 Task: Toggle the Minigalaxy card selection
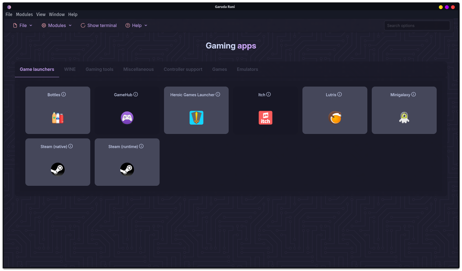tap(404, 110)
